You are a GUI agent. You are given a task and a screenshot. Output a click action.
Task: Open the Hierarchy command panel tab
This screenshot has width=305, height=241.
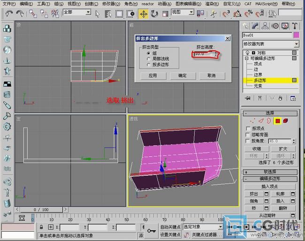pos(265,26)
